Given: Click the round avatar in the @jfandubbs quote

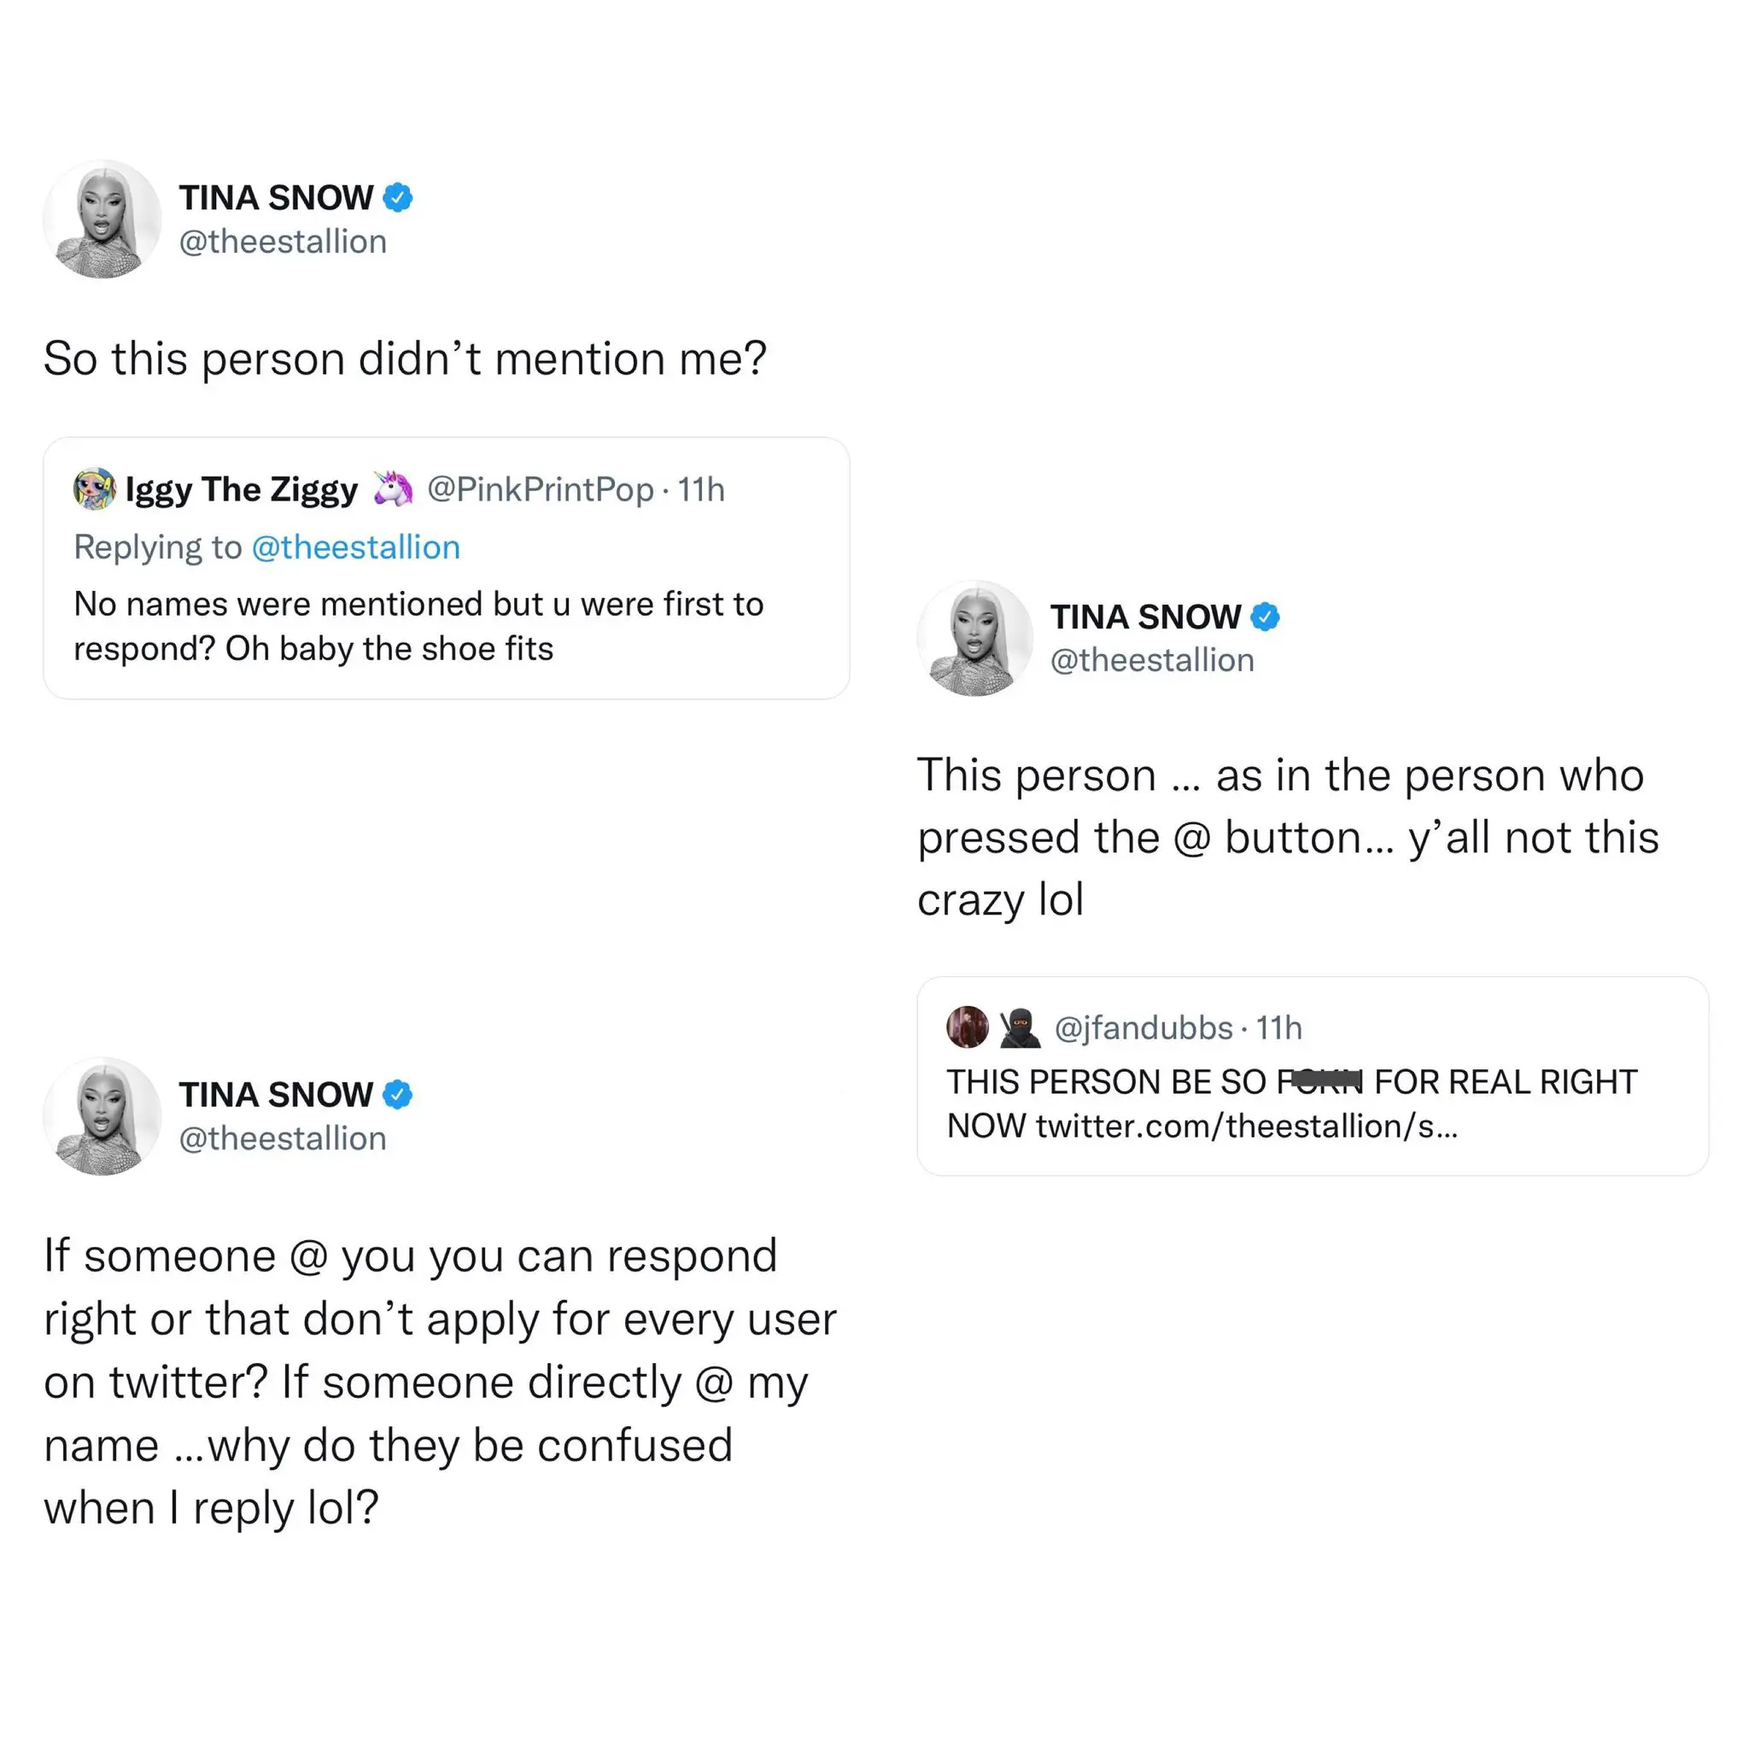Looking at the screenshot, I should 968,1027.
